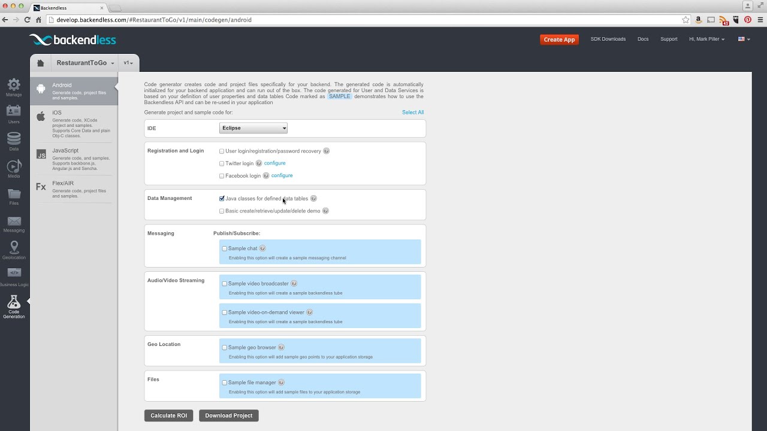Open the v1 version dropdown

pyautogui.click(x=128, y=63)
